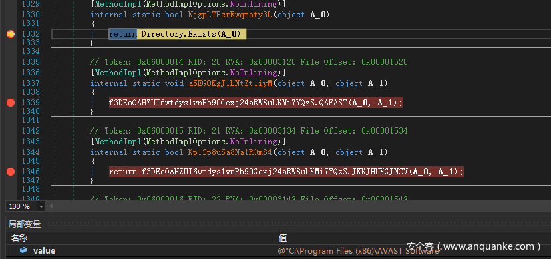Click the NoInlining attribute at line 1329
551x259 pixels.
(x=253, y=4)
